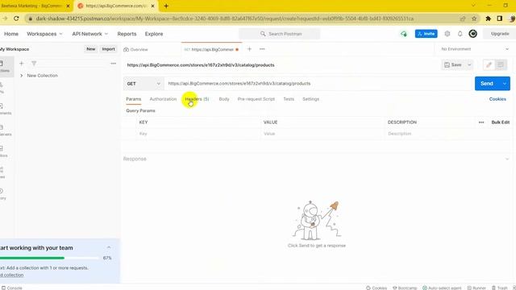Click the Import button
Image resolution: width=516 pixels, height=290 pixels.
tap(108, 49)
